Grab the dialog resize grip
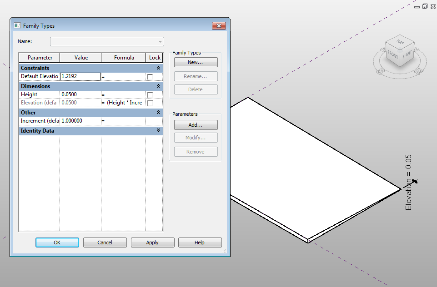The width and height of the screenshot is (437, 287). pyautogui.click(x=224, y=251)
